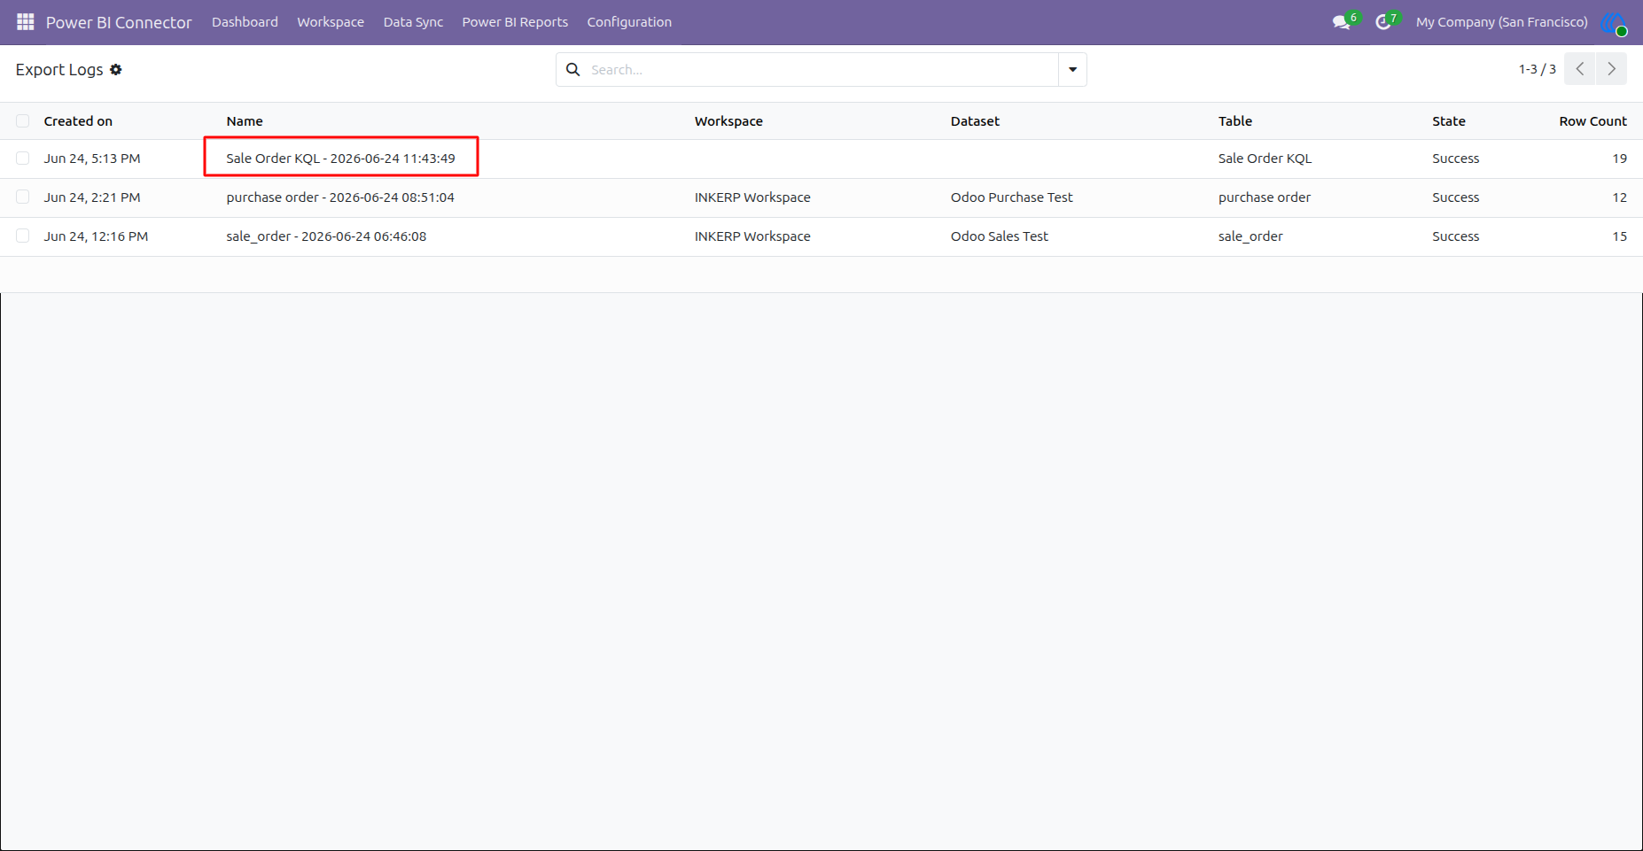This screenshot has width=1643, height=851.
Task: Open the Configuration menu
Action: click(x=629, y=22)
